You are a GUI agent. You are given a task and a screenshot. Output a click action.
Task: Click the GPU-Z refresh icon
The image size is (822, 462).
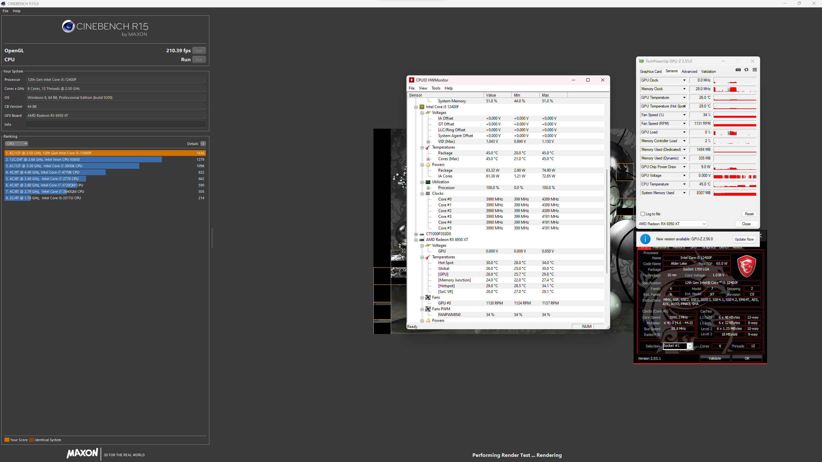pyautogui.click(x=746, y=70)
